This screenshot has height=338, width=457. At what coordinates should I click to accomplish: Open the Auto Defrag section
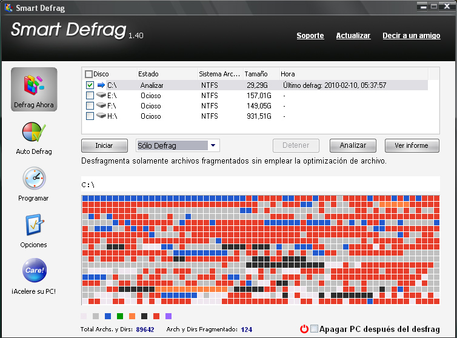34,138
